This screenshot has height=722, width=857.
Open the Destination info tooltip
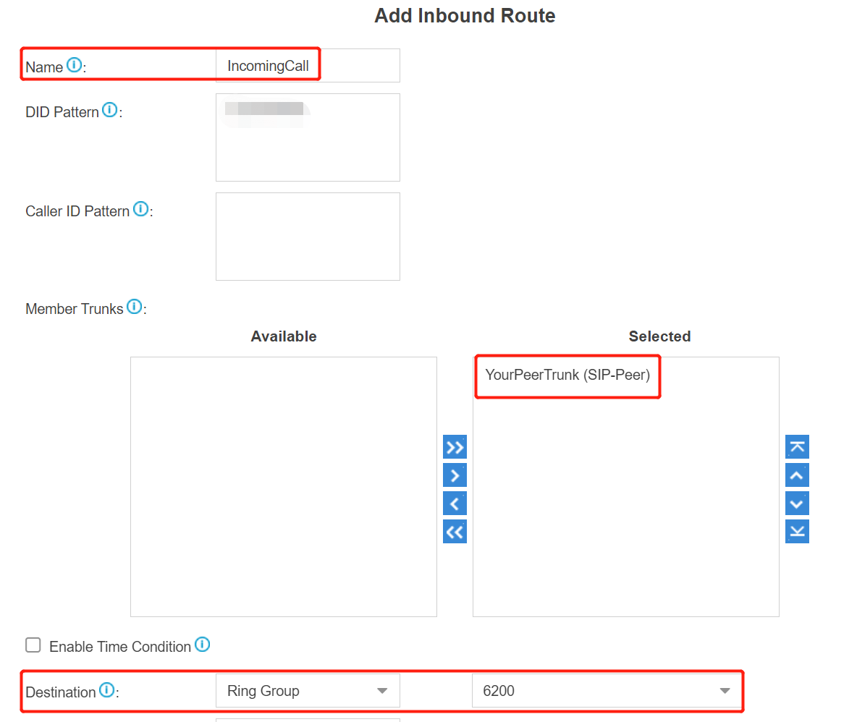pyautogui.click(x=106, y=689)
